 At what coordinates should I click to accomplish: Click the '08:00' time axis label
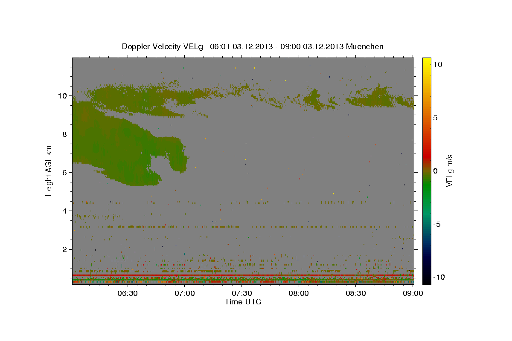299,293
